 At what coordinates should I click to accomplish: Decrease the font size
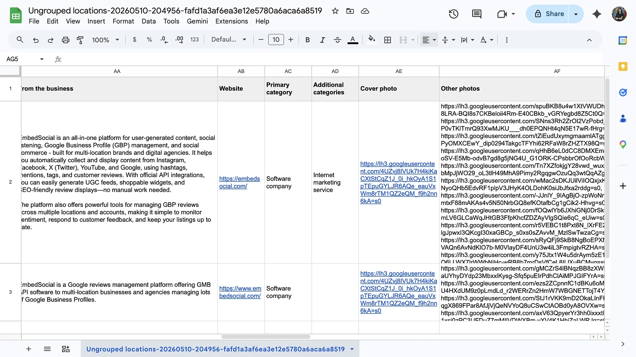click(261, 40)
